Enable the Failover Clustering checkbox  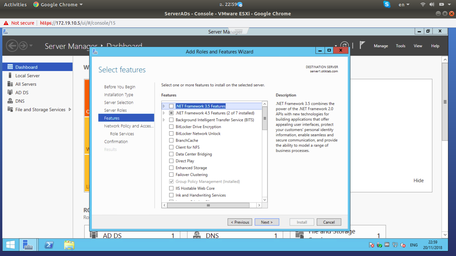[171, 174]
